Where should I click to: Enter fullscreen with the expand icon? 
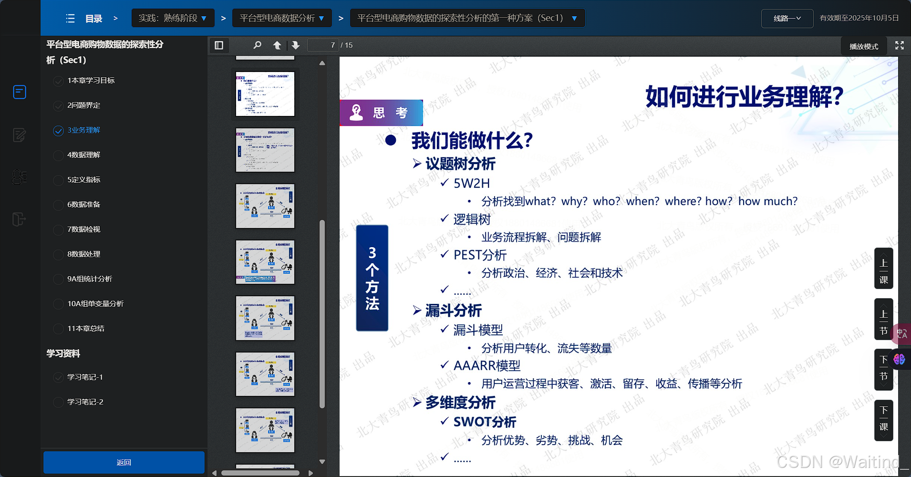click(x=900, y=45)
